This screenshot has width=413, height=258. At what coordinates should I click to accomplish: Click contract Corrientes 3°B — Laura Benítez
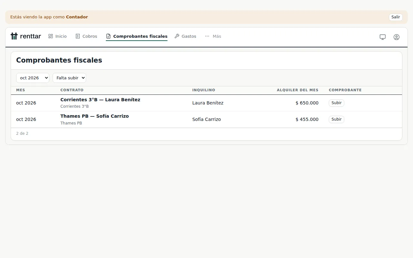tap(100, 100)
